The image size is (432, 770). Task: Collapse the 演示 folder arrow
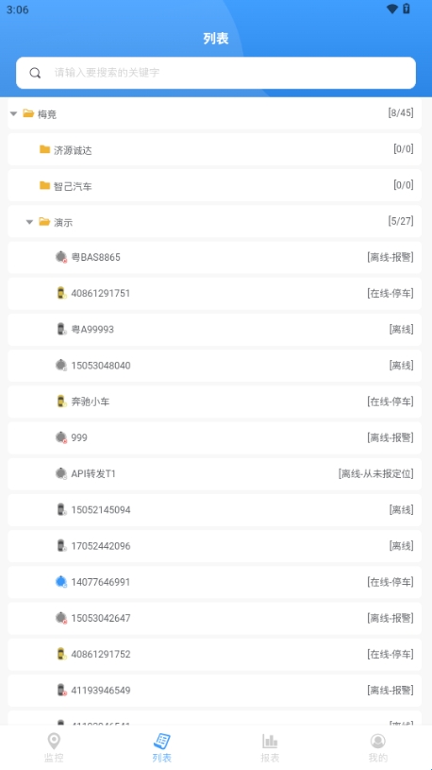(x=29, y=222)
